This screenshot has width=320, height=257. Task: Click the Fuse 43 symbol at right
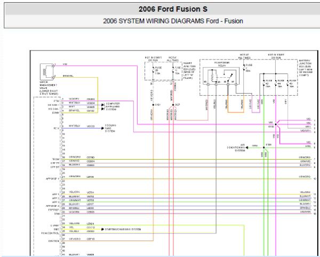coord(288,84)
